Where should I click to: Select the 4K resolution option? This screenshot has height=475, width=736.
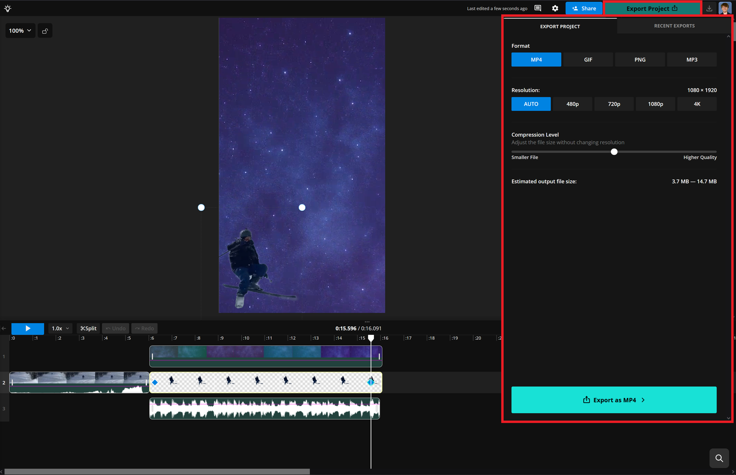pyautogui.click(x=696, y=103)
